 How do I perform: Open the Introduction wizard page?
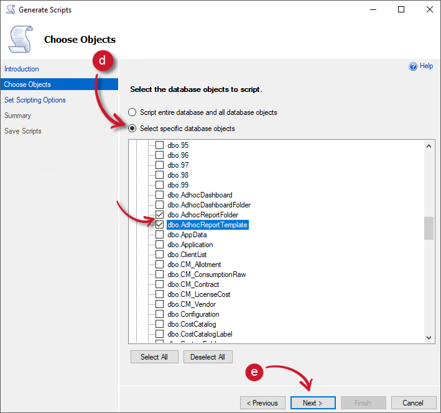[22, 69]
